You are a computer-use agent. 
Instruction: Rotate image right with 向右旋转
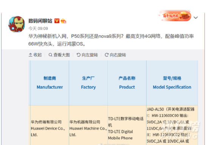[115, 55]
